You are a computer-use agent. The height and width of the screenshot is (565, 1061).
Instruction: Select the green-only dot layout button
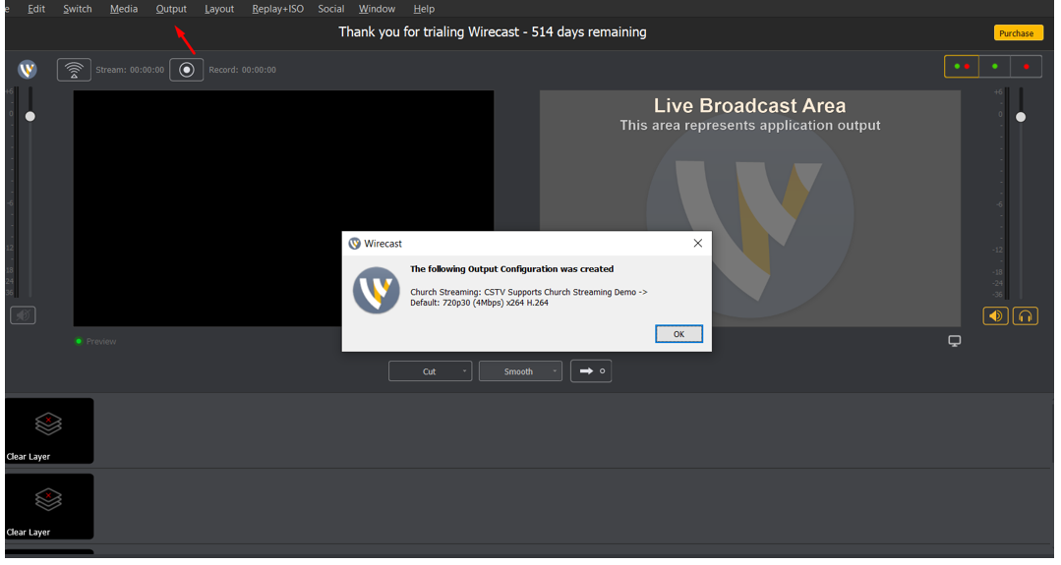[x=994, y=67]
